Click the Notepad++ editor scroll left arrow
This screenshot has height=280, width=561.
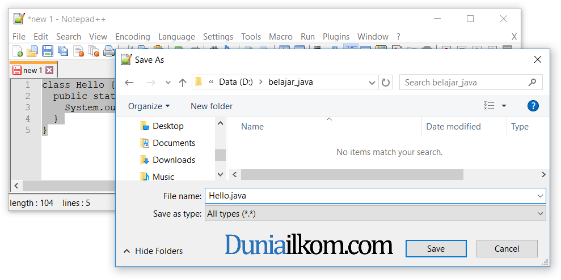tap(16, 186)
